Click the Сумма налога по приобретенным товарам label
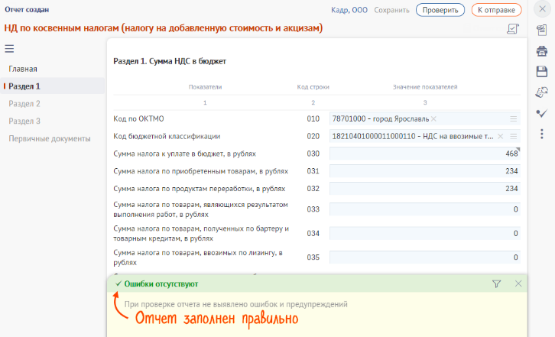Screen dimensions: 555x337 click(201, 171)
